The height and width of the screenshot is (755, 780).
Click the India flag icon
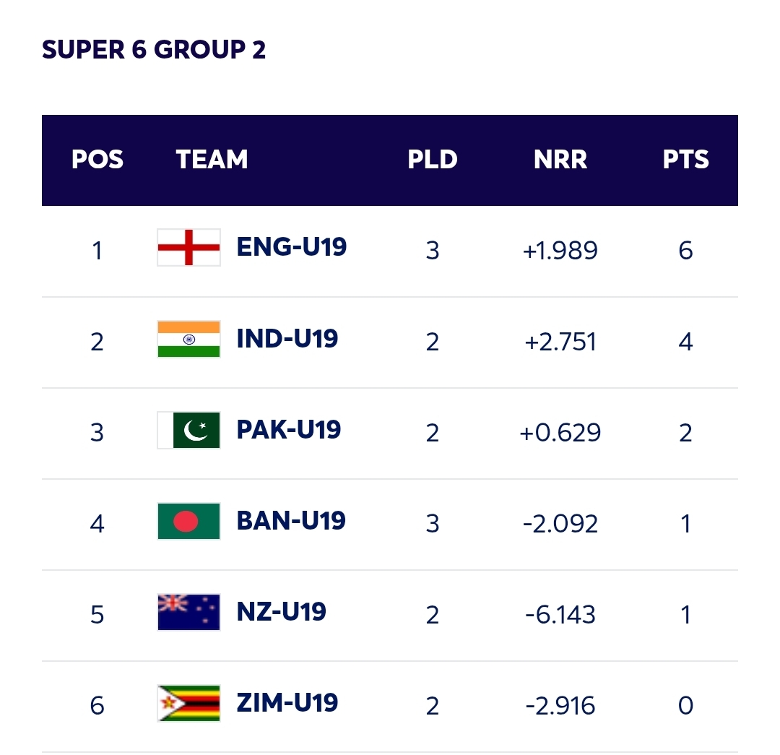coord(188,339)
